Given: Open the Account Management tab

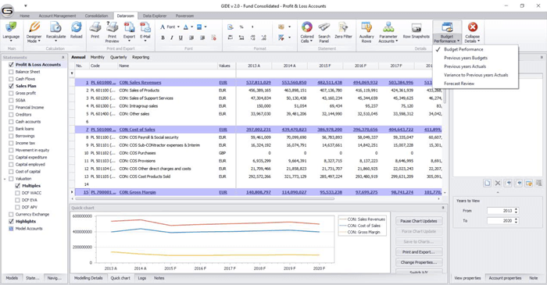Looking at the screenshot, I should coord(57,16).
